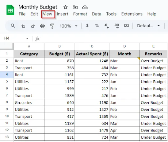Redo the last action
This screenshot has height=142, width=168.
[x=33, y=26]
